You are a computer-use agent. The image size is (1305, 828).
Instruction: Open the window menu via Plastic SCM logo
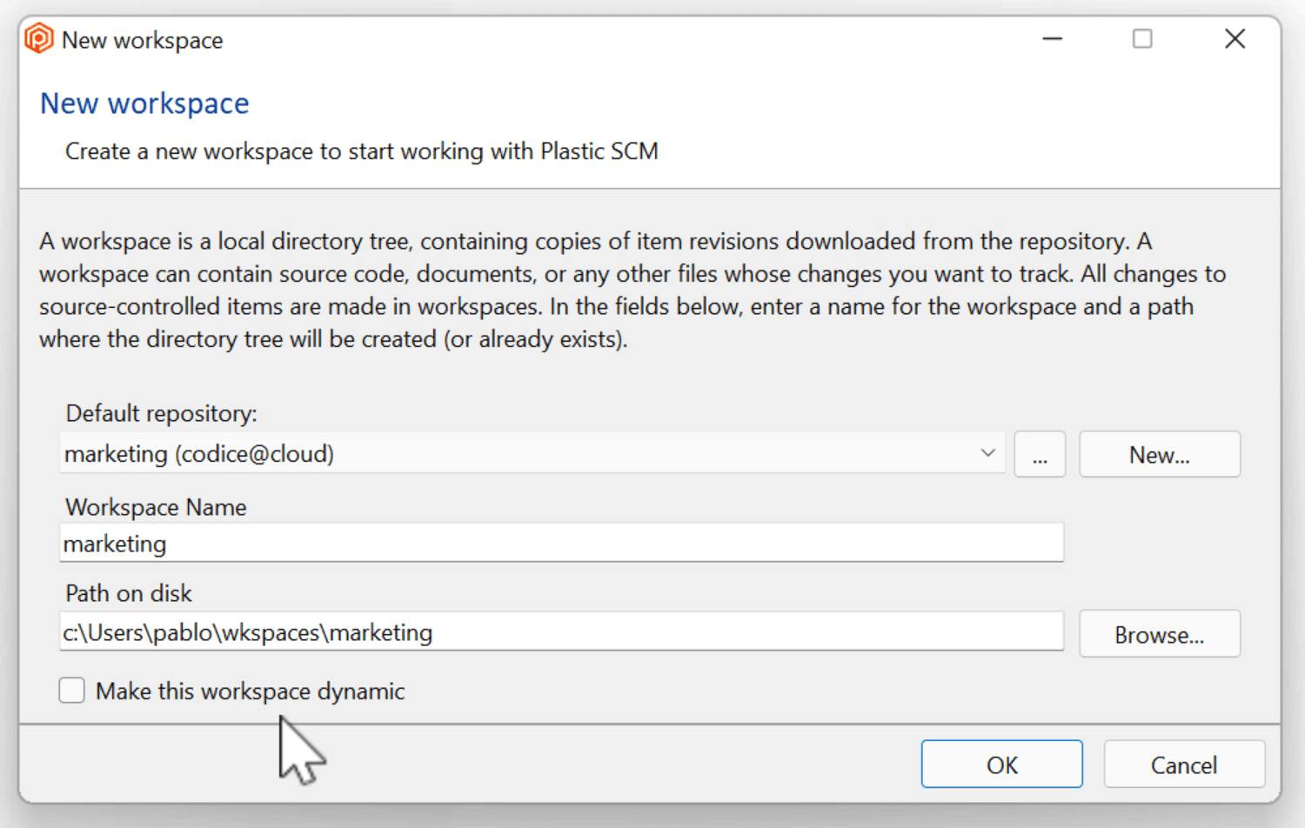pyautogui.click(x=38, y=38)
